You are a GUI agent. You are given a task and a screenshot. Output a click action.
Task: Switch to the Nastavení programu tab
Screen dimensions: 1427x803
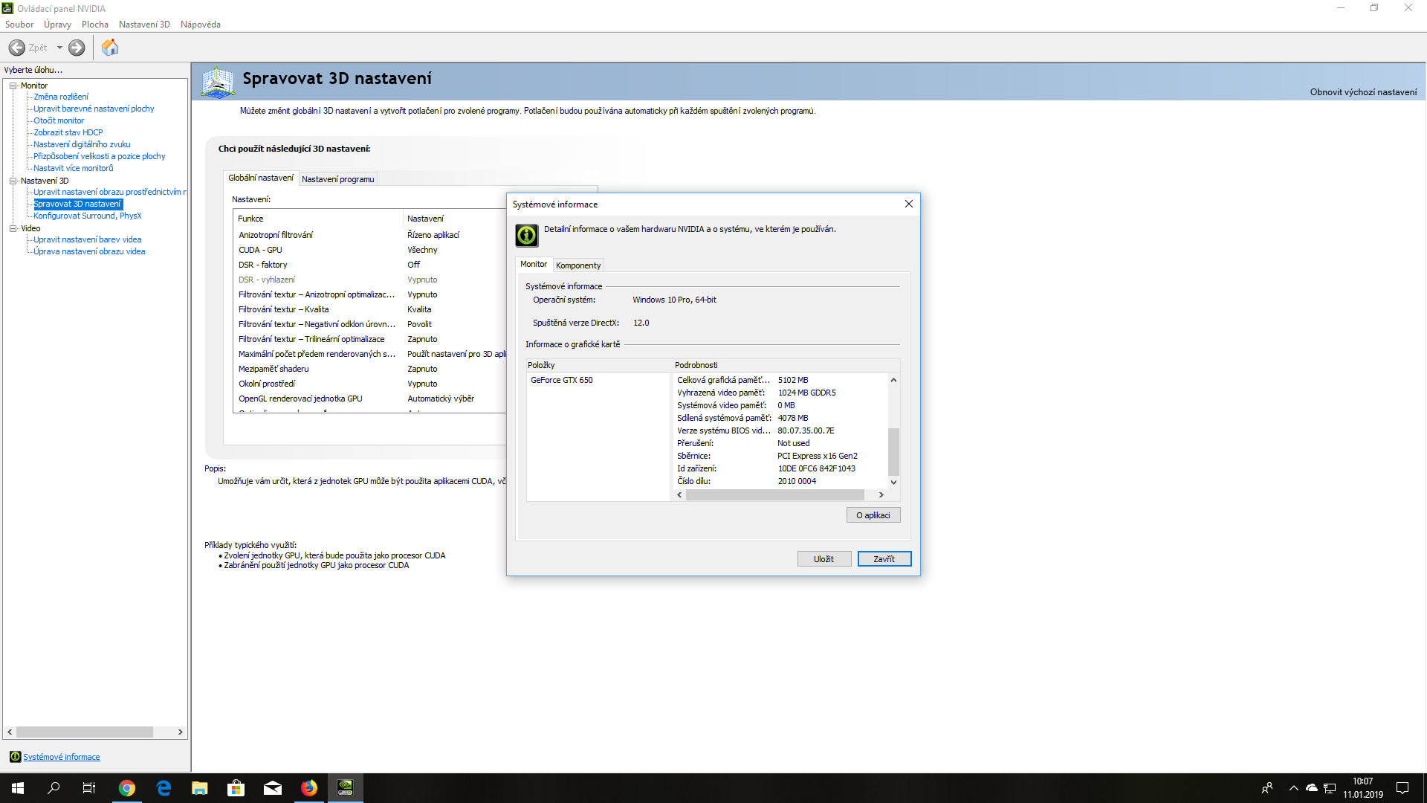tap(337, 179)
